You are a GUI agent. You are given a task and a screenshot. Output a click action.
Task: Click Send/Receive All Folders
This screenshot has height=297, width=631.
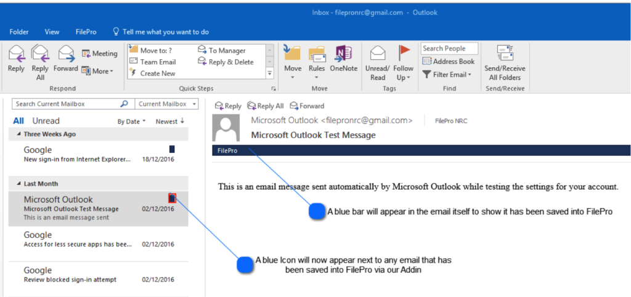[x=505, y=62]
